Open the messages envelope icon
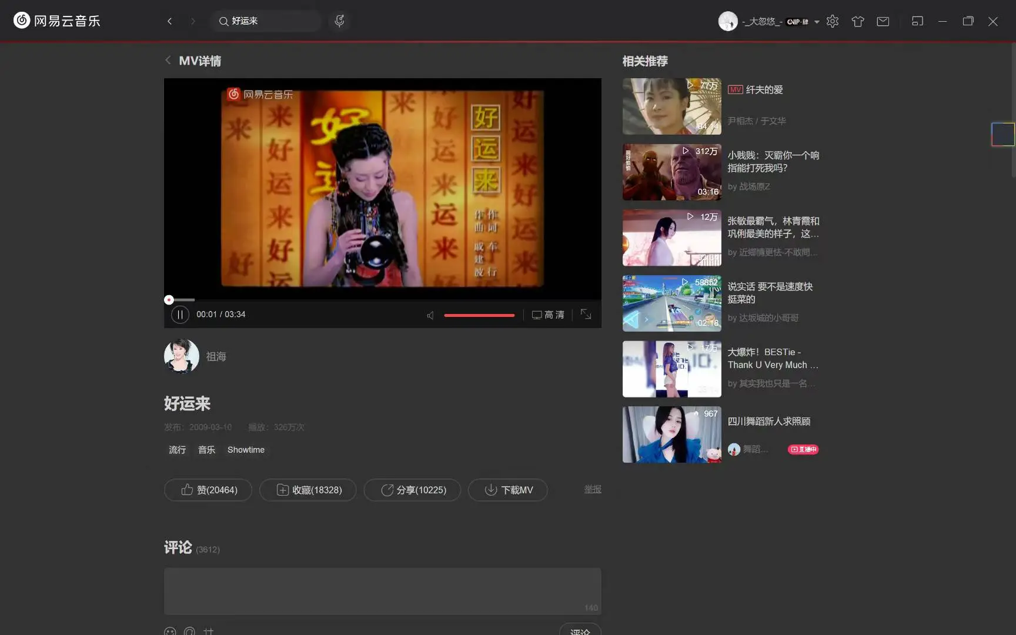The height and width of the screenshot is (635, 1016). click(x=883, y=21)
